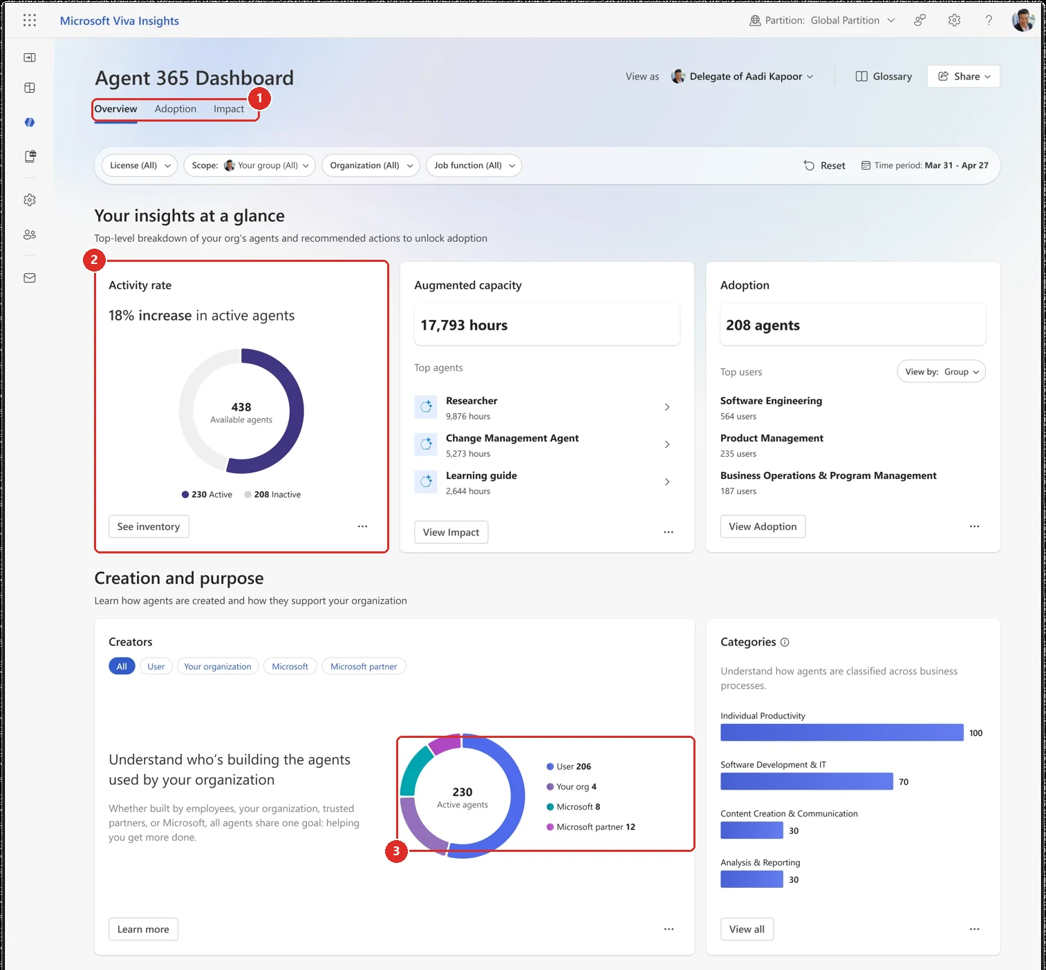The image size is (1046, 970).
Task: Open the settings gear in the top header
Action: pyautogui.click(x=955, y=21)
